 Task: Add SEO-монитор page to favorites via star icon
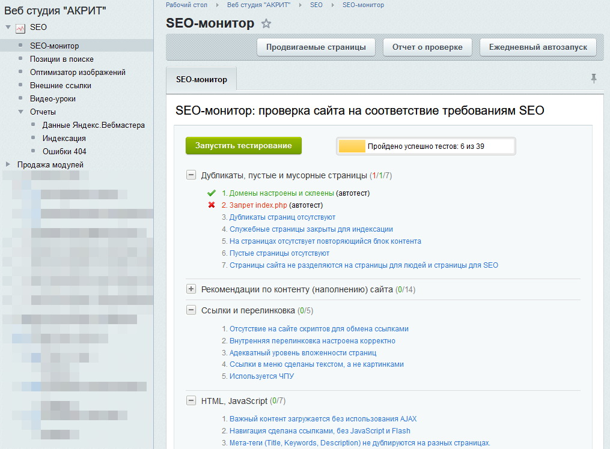[x=265, y=23]
